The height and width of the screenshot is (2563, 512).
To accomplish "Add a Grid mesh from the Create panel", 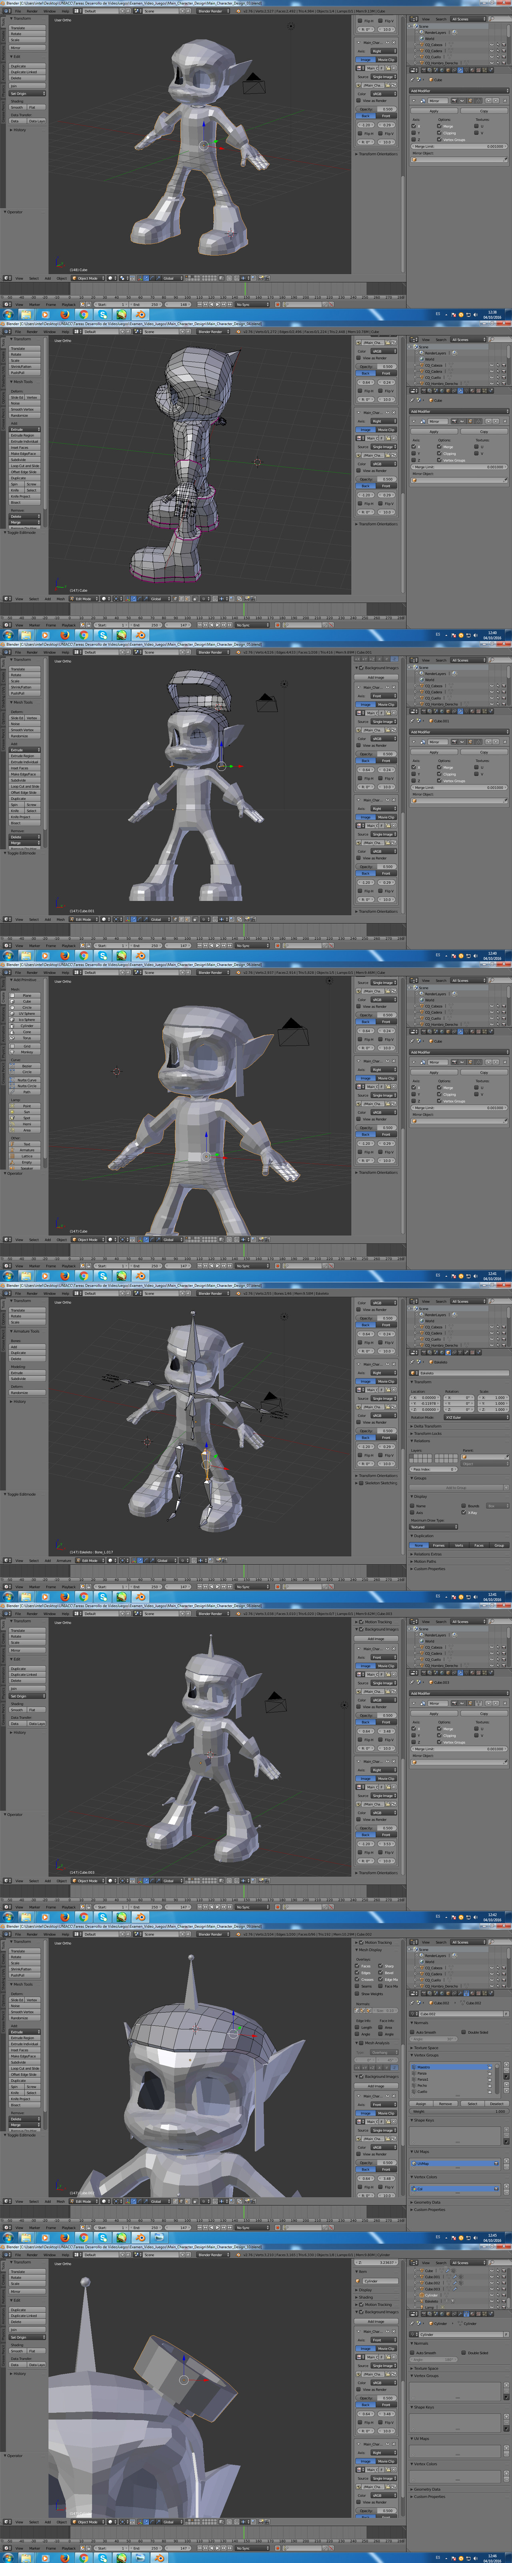I will pos(25,1047).
